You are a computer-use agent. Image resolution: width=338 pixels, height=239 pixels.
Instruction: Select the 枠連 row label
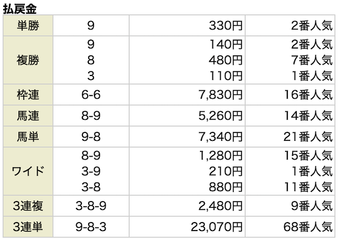click(28, 95)
